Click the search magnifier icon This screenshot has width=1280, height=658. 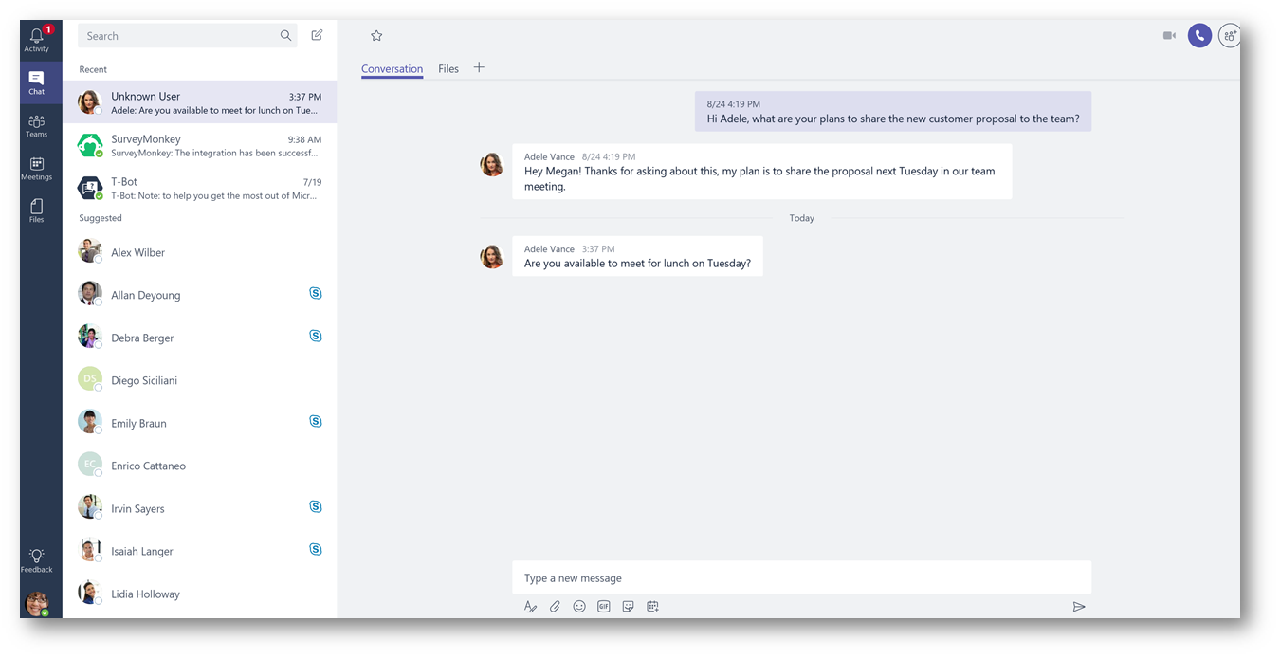pyautogui.click(x=285, y=36)
